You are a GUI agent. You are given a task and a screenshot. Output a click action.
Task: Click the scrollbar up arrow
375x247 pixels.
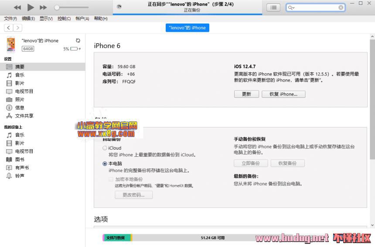[372, 37]
